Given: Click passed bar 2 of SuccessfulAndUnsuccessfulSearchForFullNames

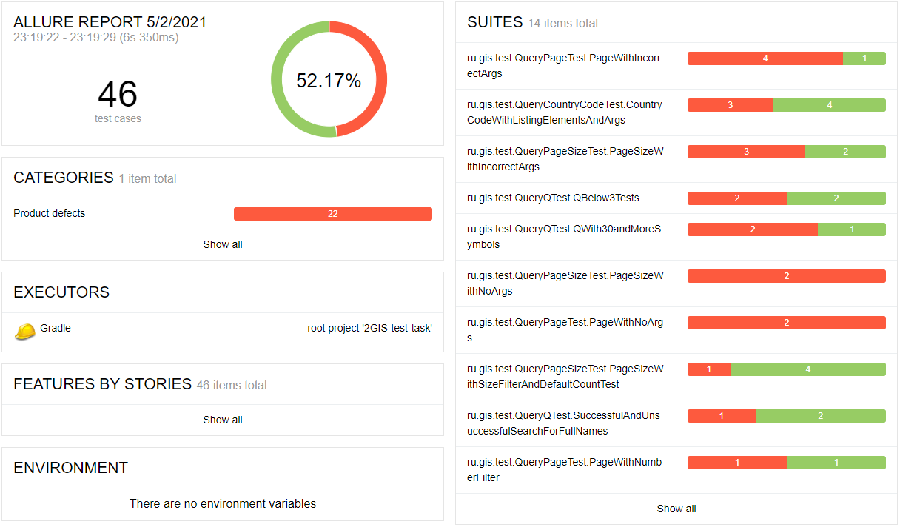Looking at the screenshot, I should [x=821, y=416].
